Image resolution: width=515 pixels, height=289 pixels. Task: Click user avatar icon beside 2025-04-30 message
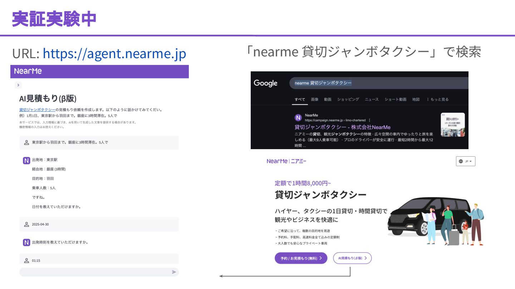point(26,224)
